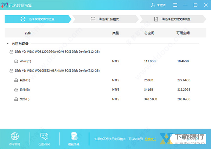The height and width of the screenshot is (149, 211).
Task: Click NTFS type in 软件(E:) row
Action: pyautogui.click(x=116, y=89)
